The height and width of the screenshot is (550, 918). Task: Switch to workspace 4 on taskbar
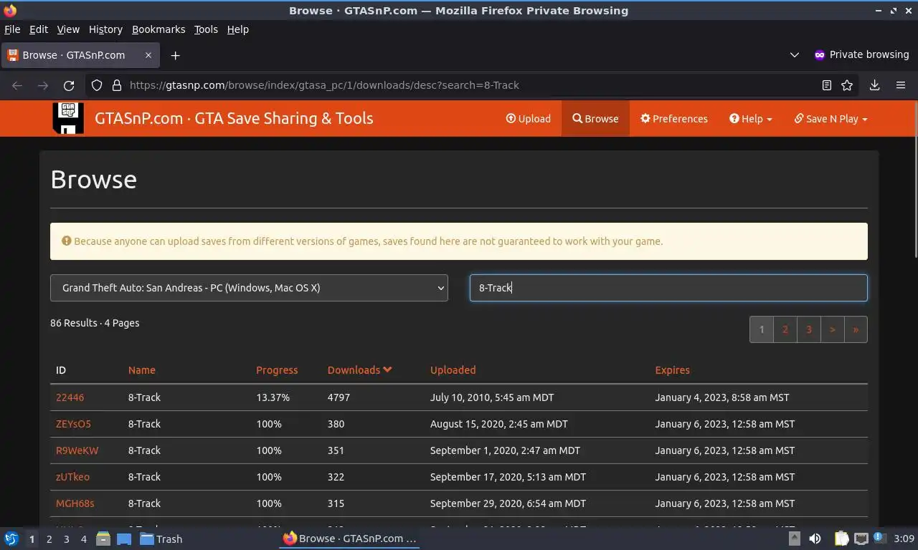83,539
